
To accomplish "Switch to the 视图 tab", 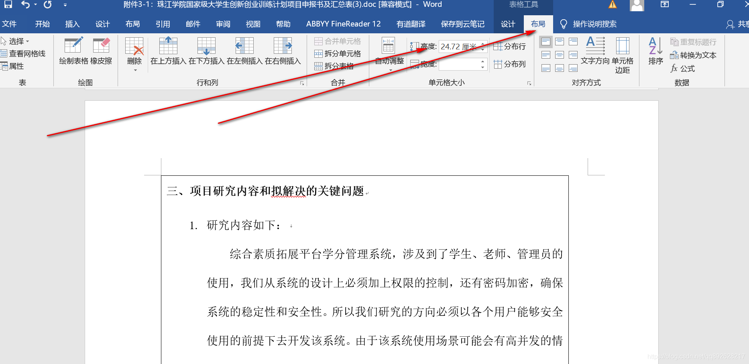I will coord(253,24).
